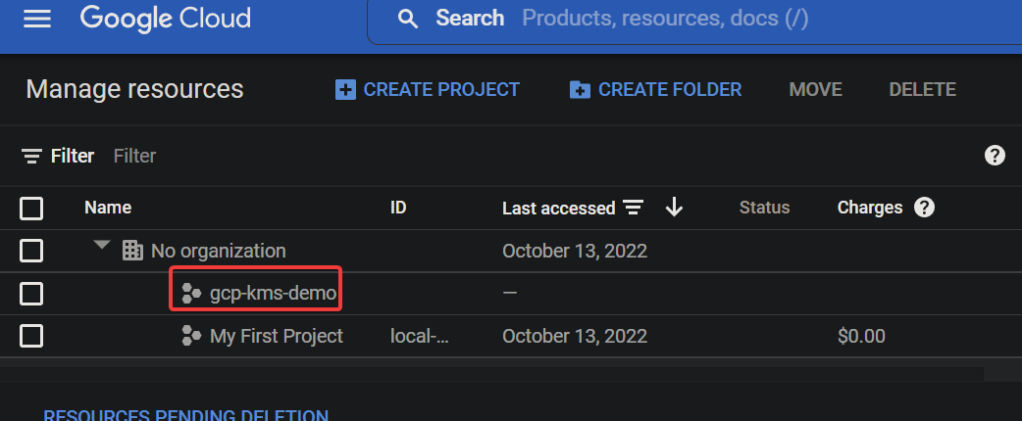Click the MOVE button
1022x421 pixels.
tap(815, 89)
